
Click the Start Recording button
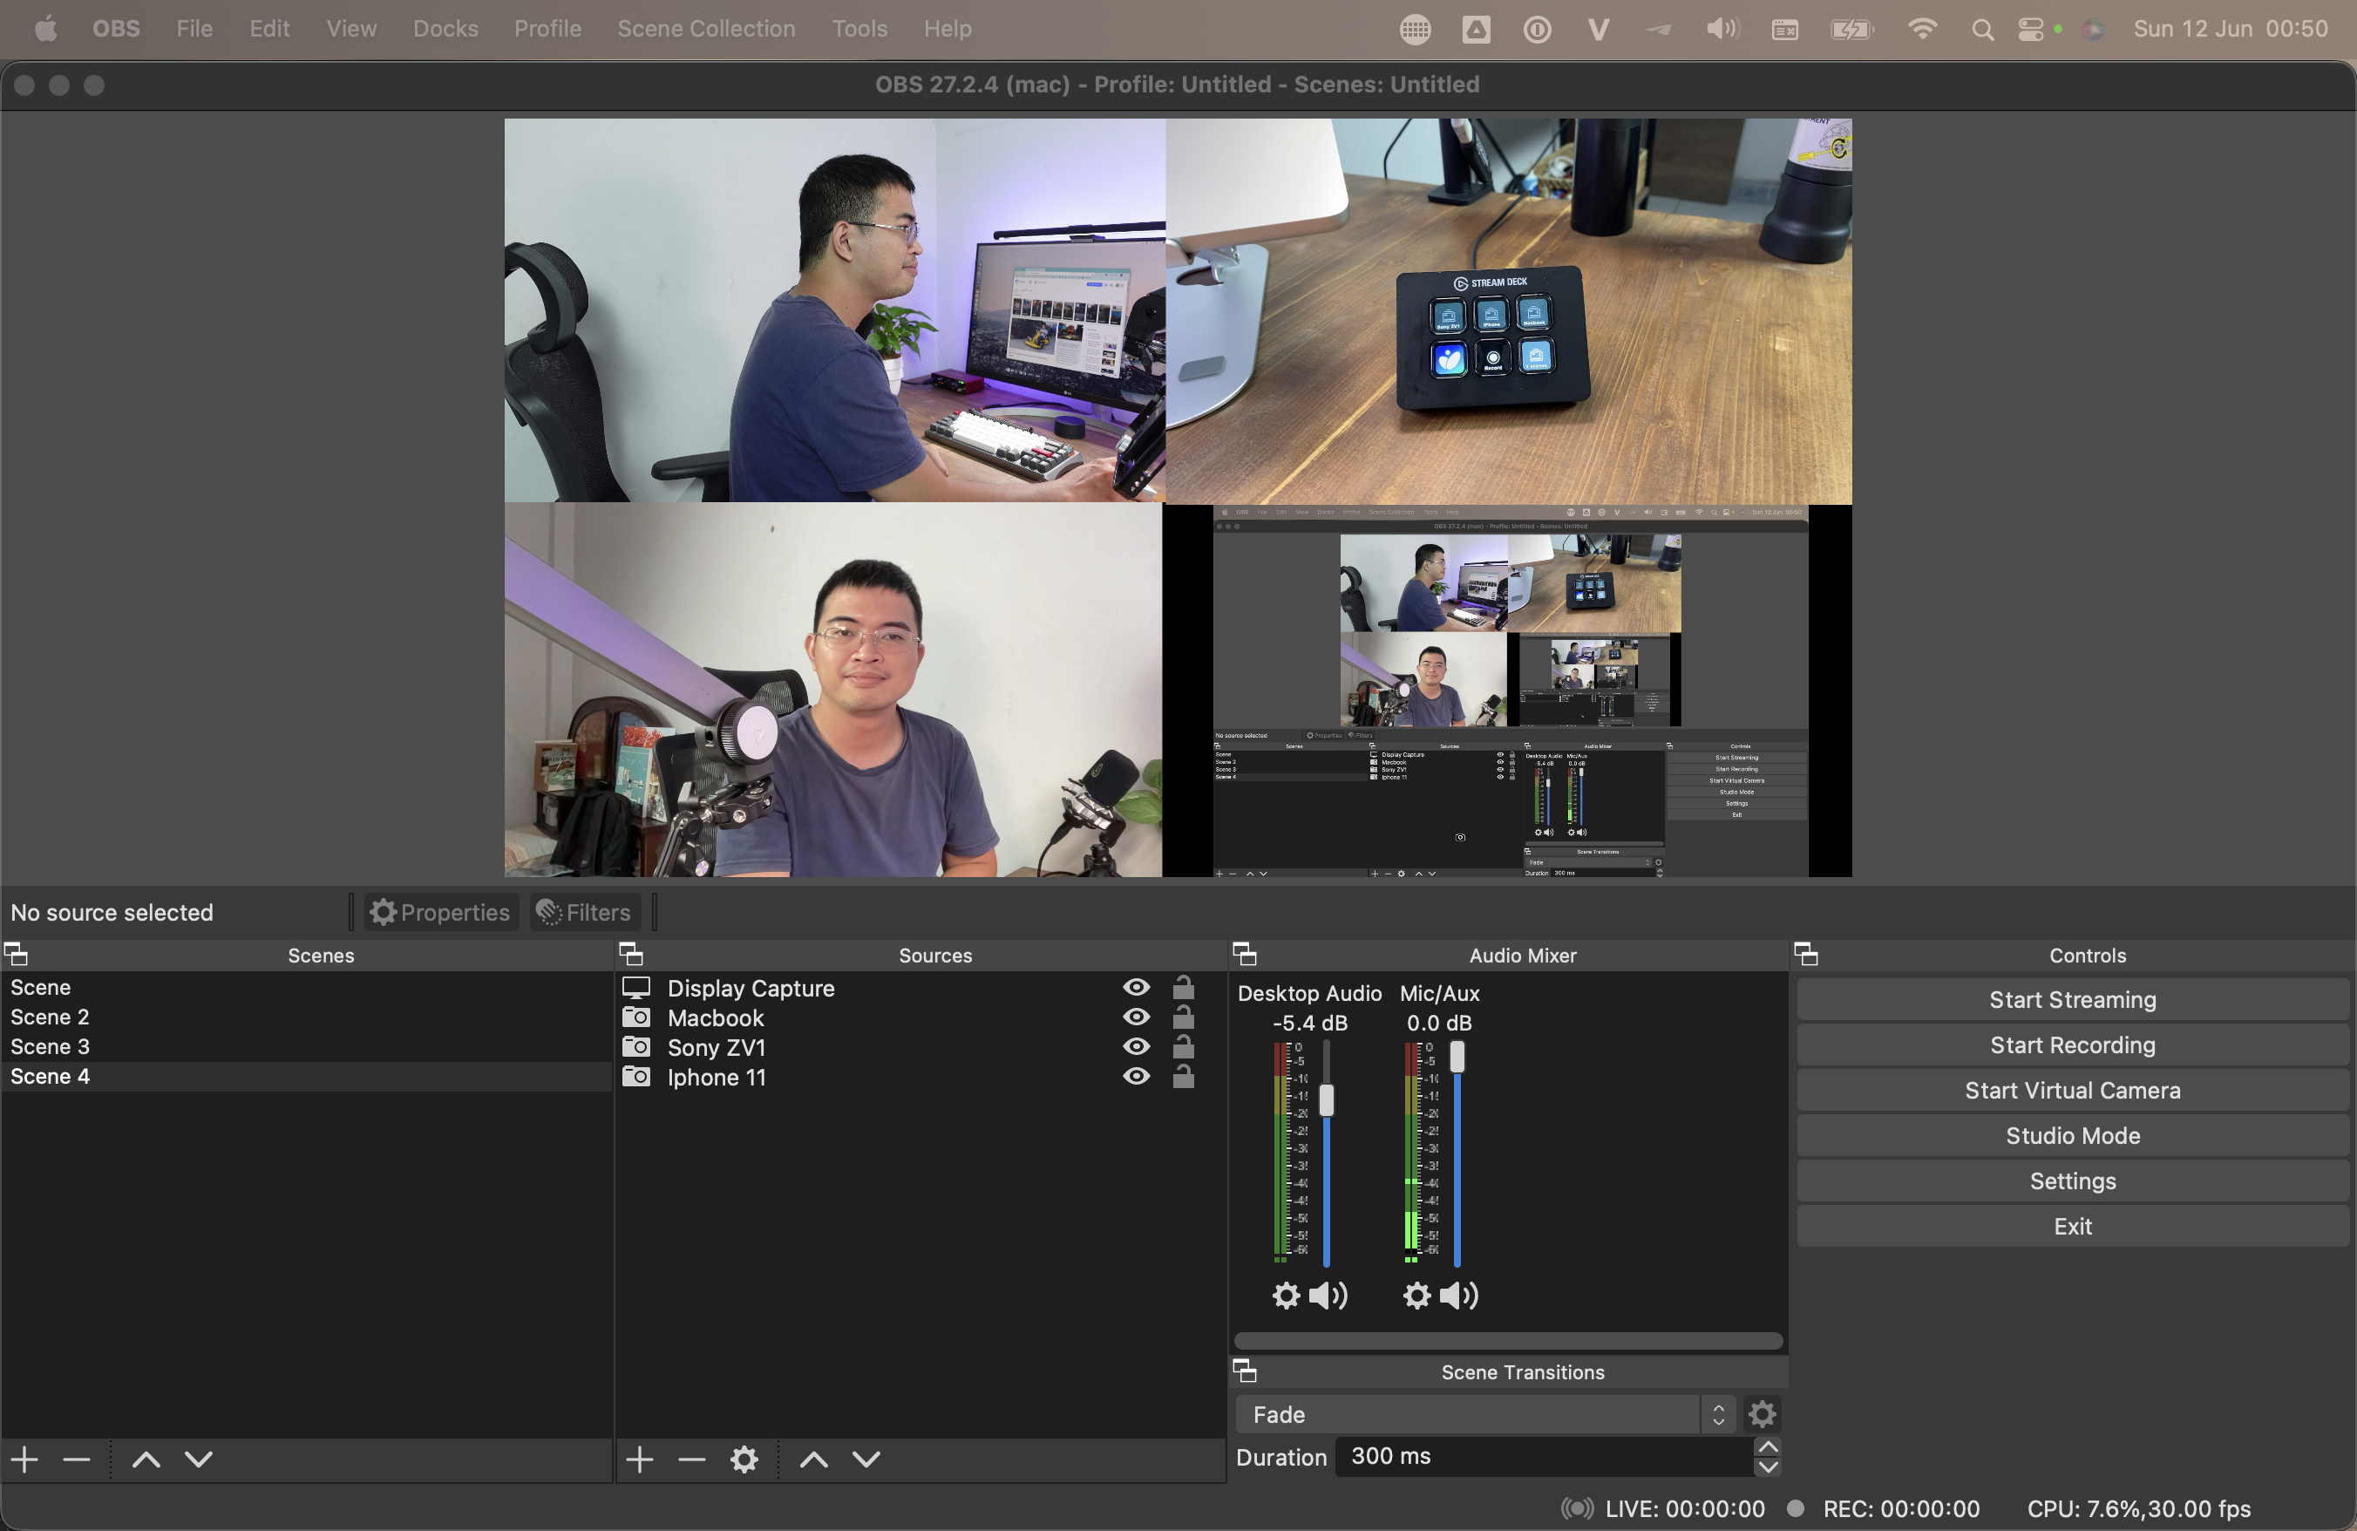[x=2074, y=1043]
